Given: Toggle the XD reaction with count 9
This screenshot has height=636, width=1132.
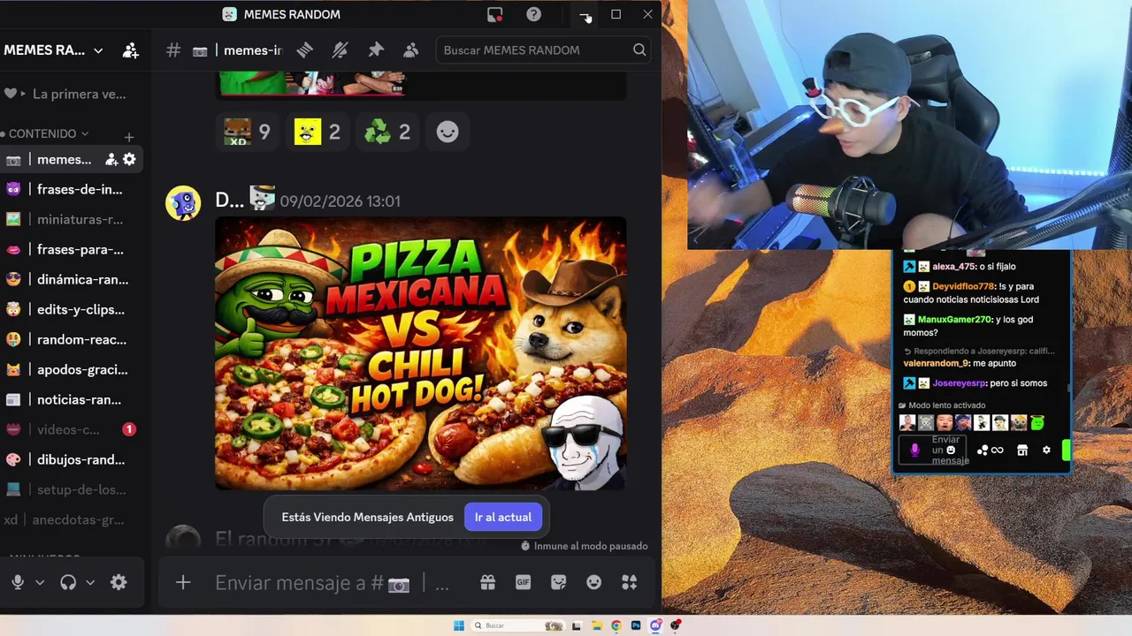Looking at the screenshot, I should [247, 132].
